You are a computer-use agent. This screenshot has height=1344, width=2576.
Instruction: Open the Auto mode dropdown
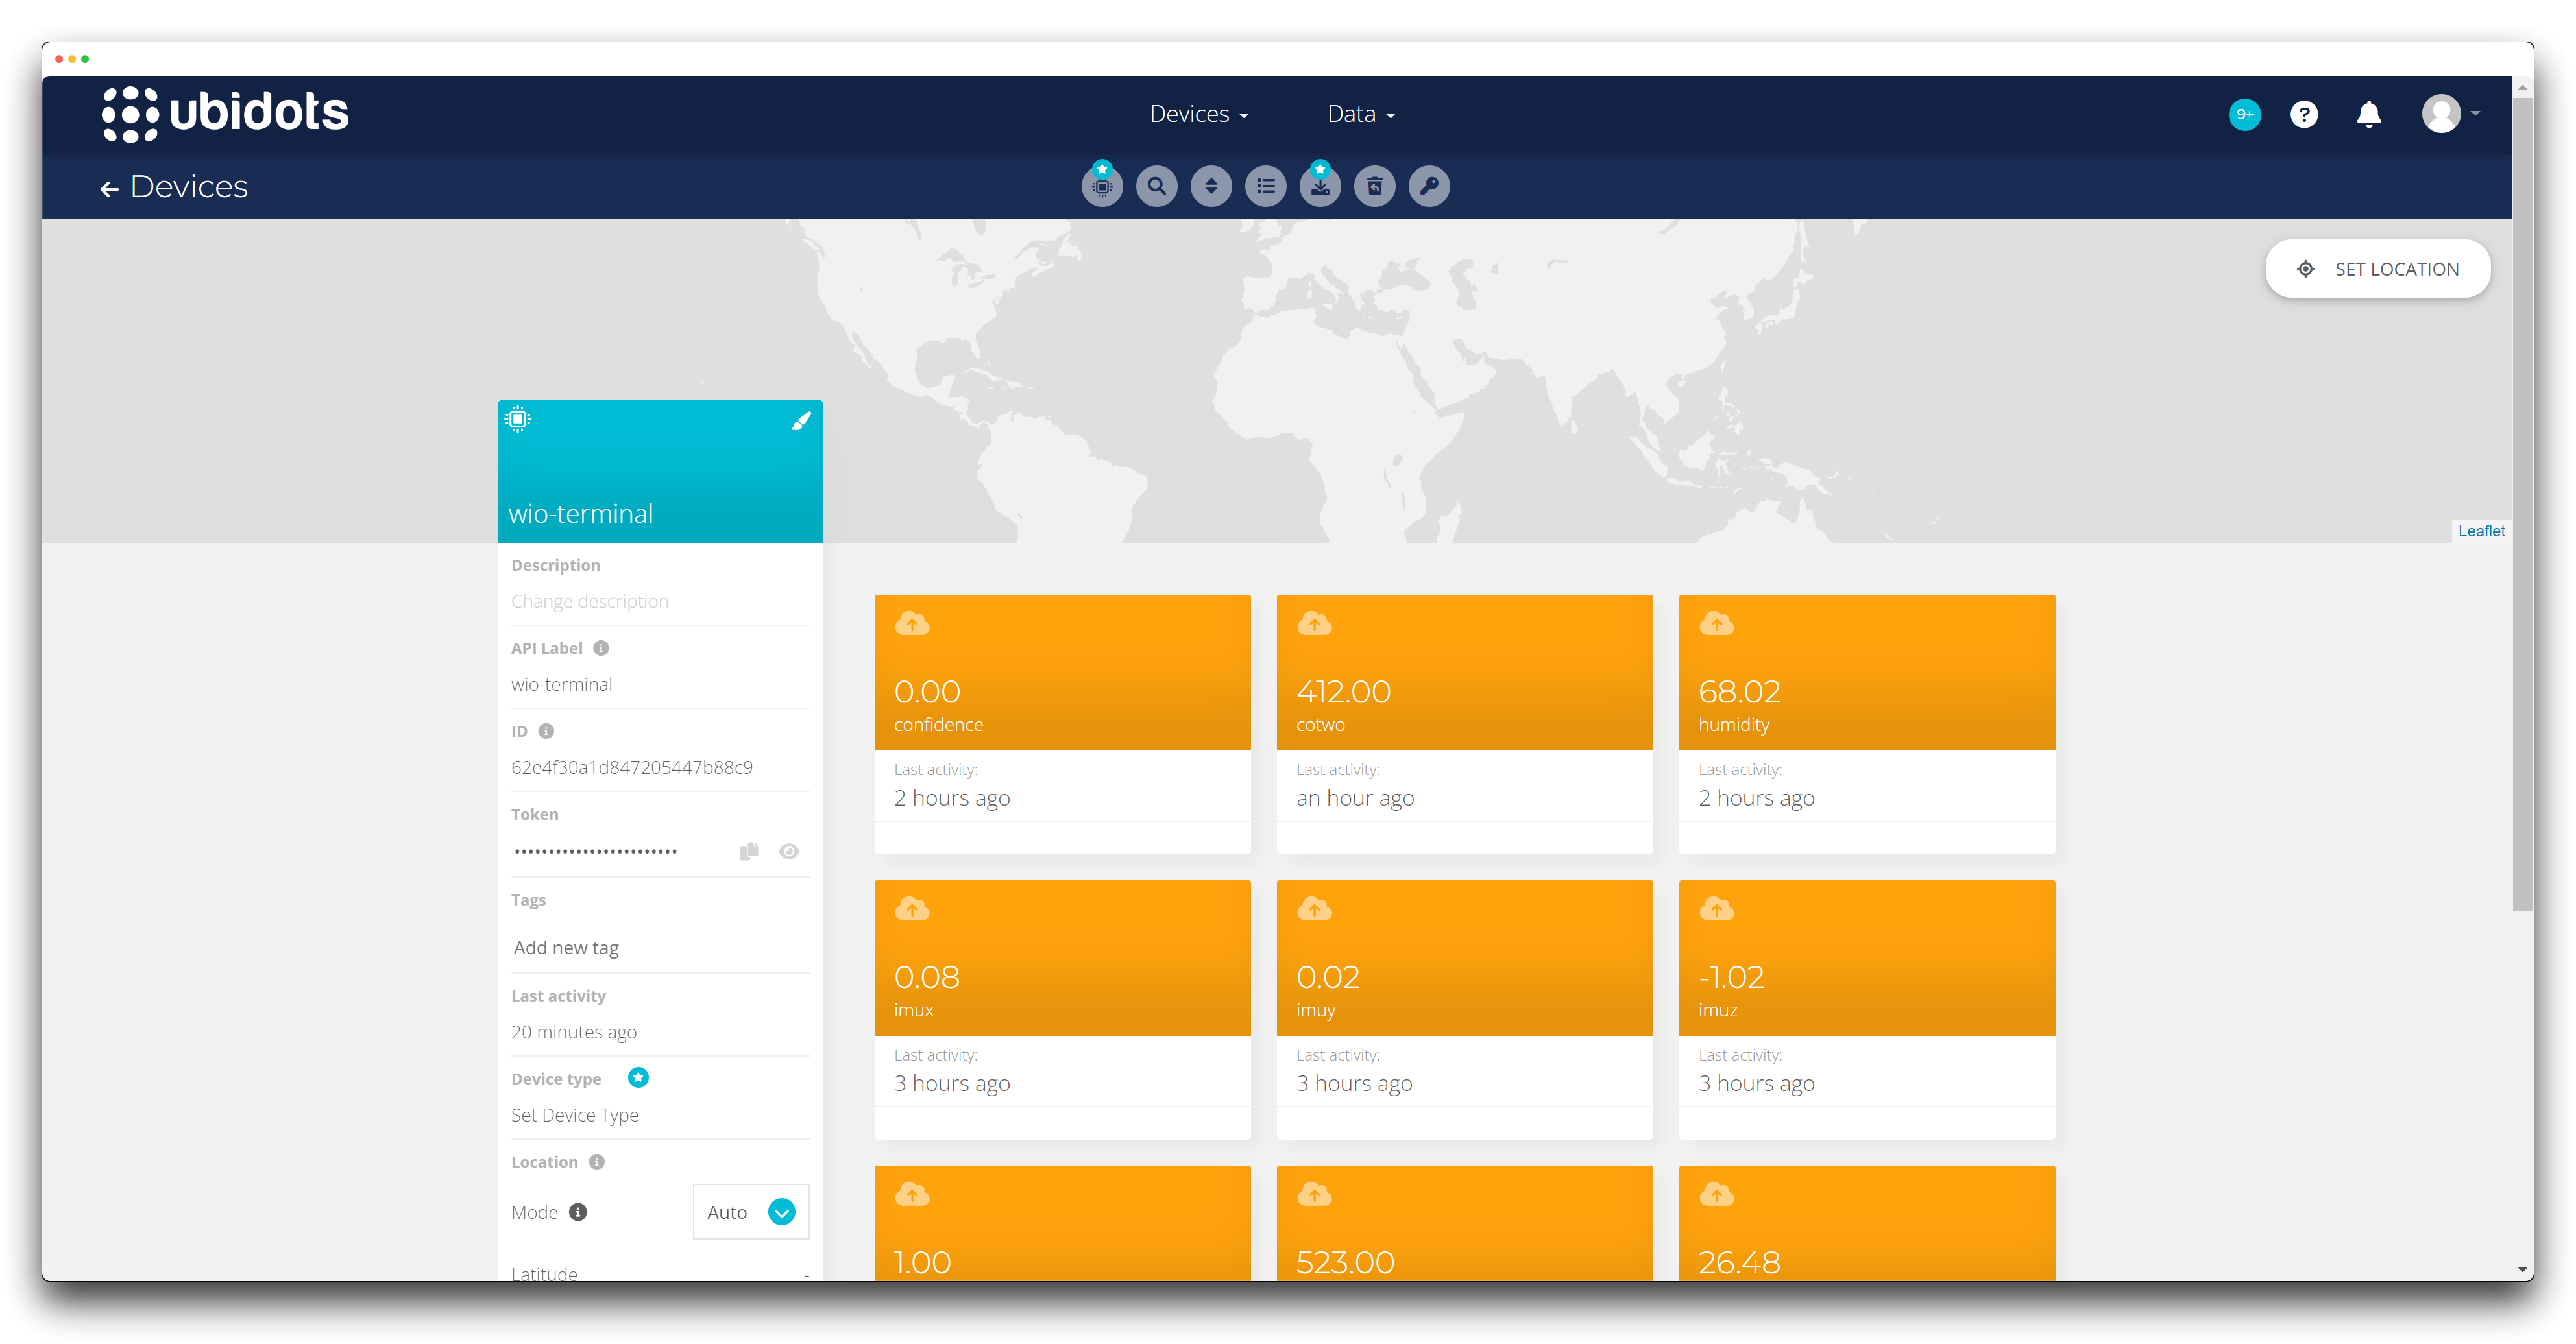[x=751, y=1212]
